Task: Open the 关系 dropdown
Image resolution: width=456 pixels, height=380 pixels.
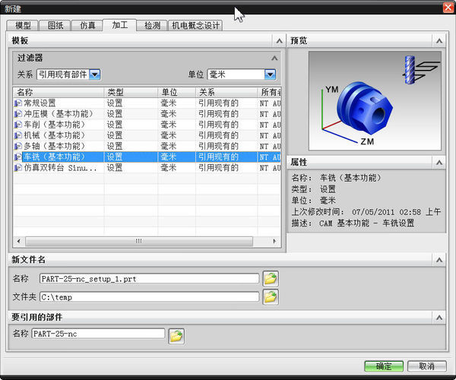Action: pyautogui.click(x=95, y=74)
